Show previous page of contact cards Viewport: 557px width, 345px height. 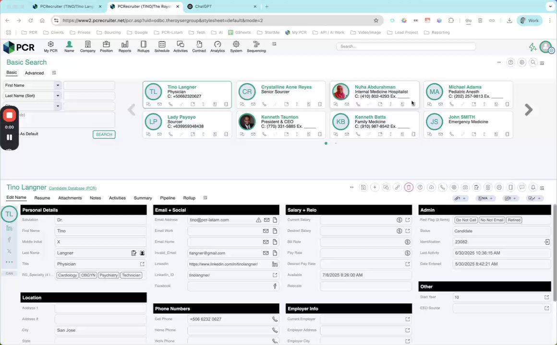[132, 110]
